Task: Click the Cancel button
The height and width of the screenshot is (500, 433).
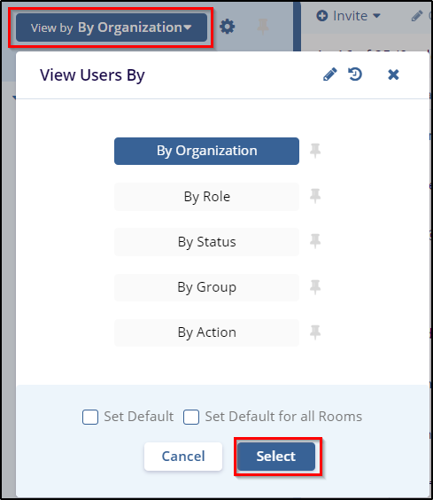Action: point(183,457)
